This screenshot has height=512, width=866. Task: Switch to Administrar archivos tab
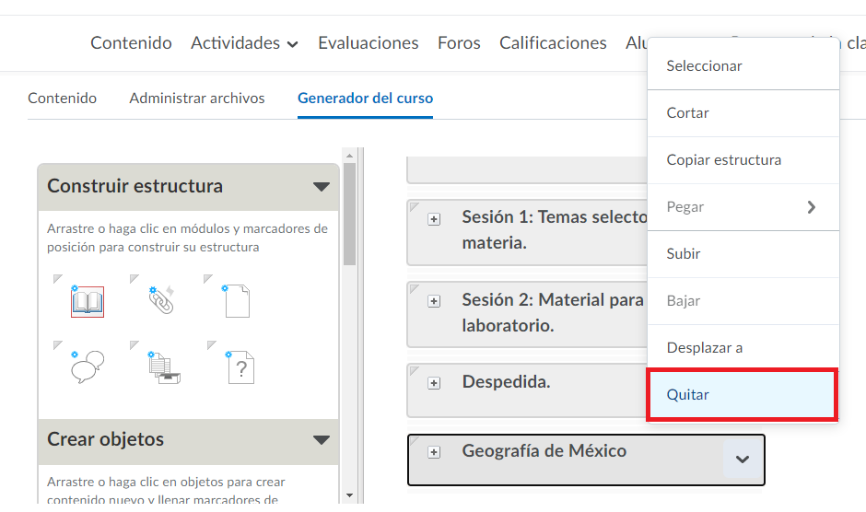[197, 98]
